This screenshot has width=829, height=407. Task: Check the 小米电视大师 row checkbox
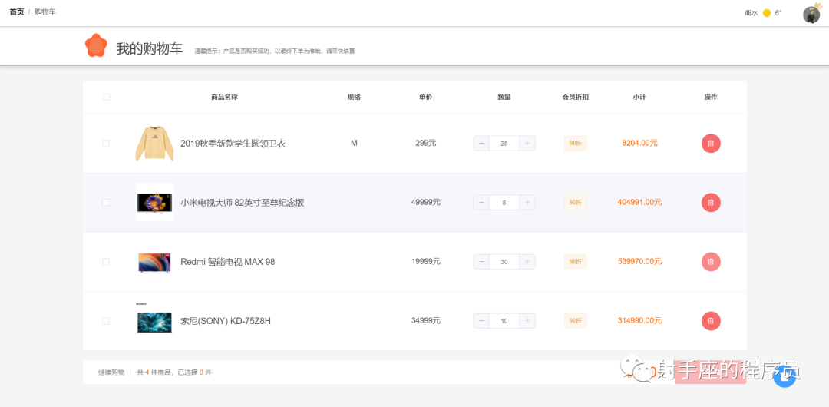coord(106,203)
